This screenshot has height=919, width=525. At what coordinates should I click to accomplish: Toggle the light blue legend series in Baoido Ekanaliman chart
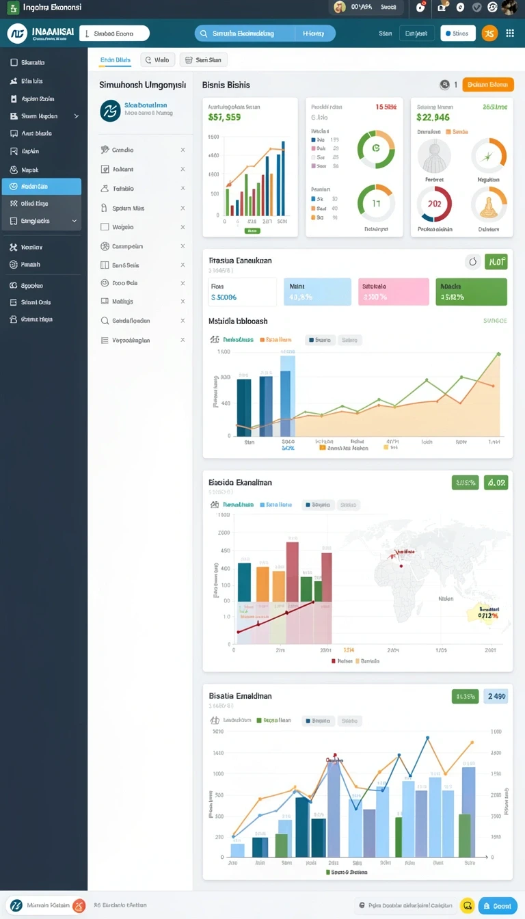pyautogui.click(x=275, y=505)
